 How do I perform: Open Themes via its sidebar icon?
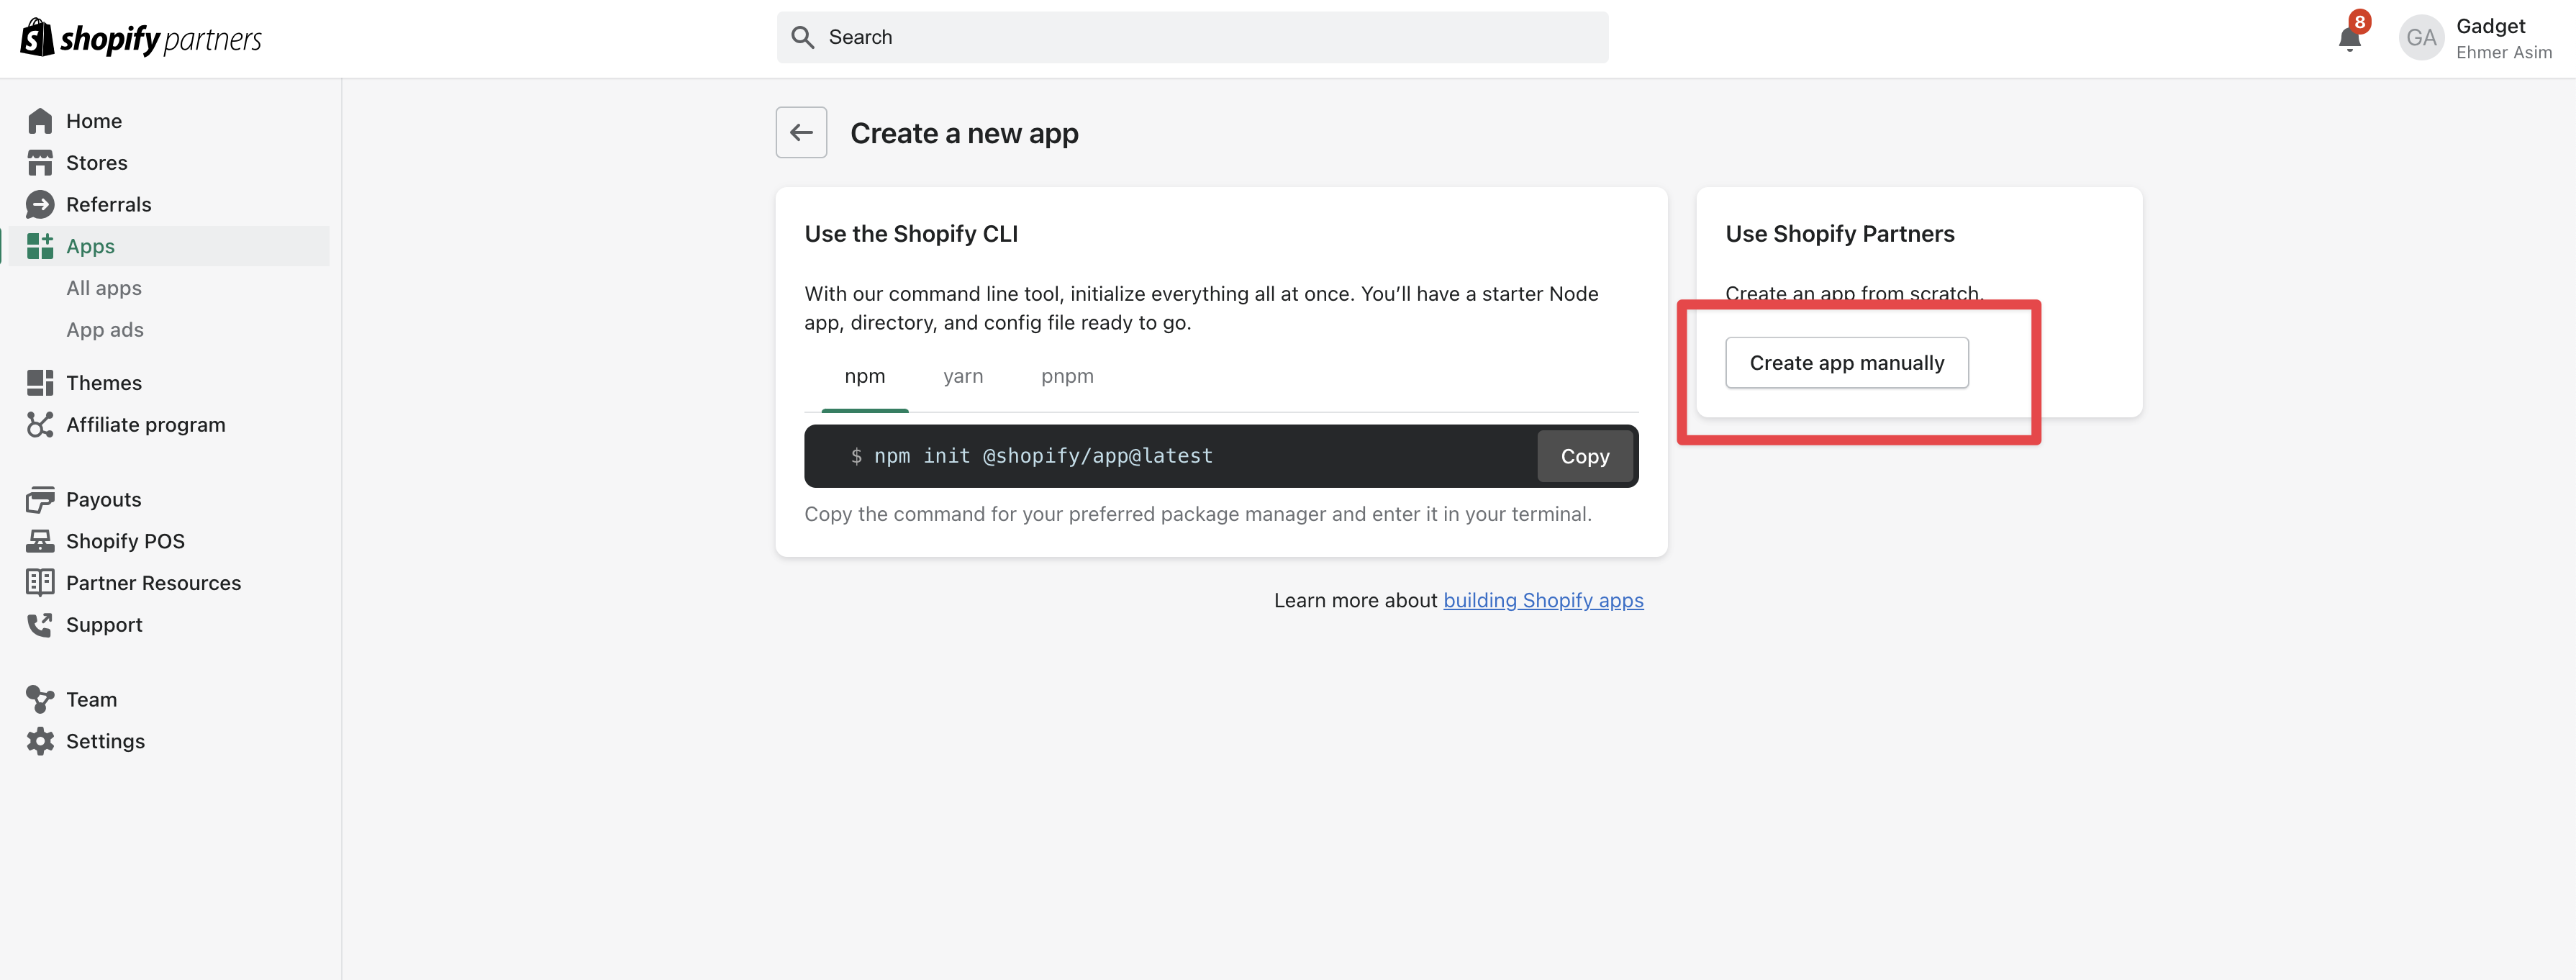pos(40,382)
